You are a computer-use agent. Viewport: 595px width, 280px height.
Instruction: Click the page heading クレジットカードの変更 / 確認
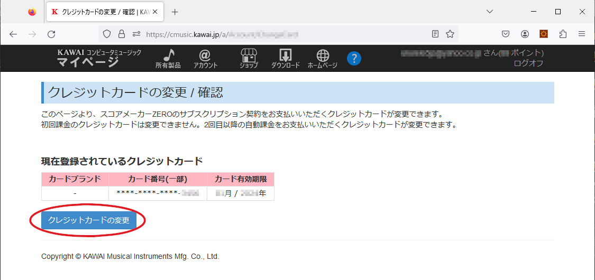135,92
